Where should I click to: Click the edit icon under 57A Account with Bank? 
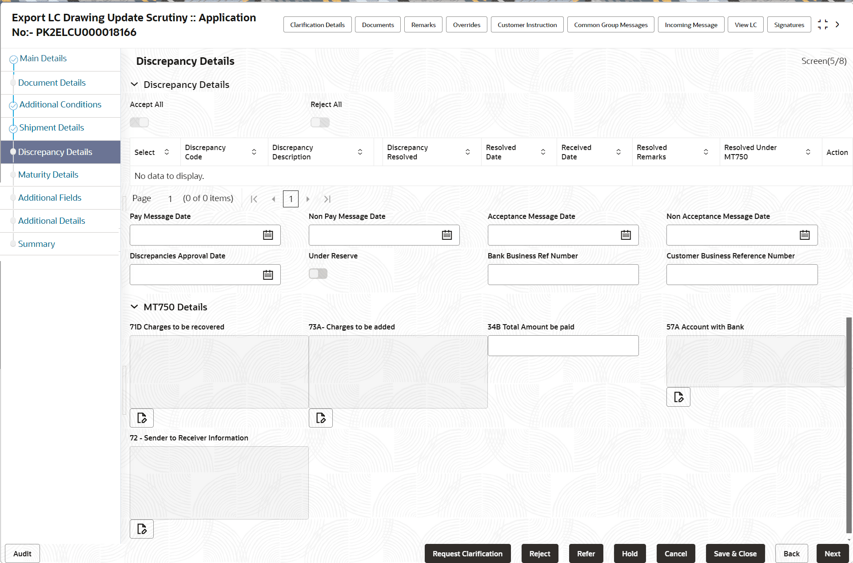click(678, 396)
